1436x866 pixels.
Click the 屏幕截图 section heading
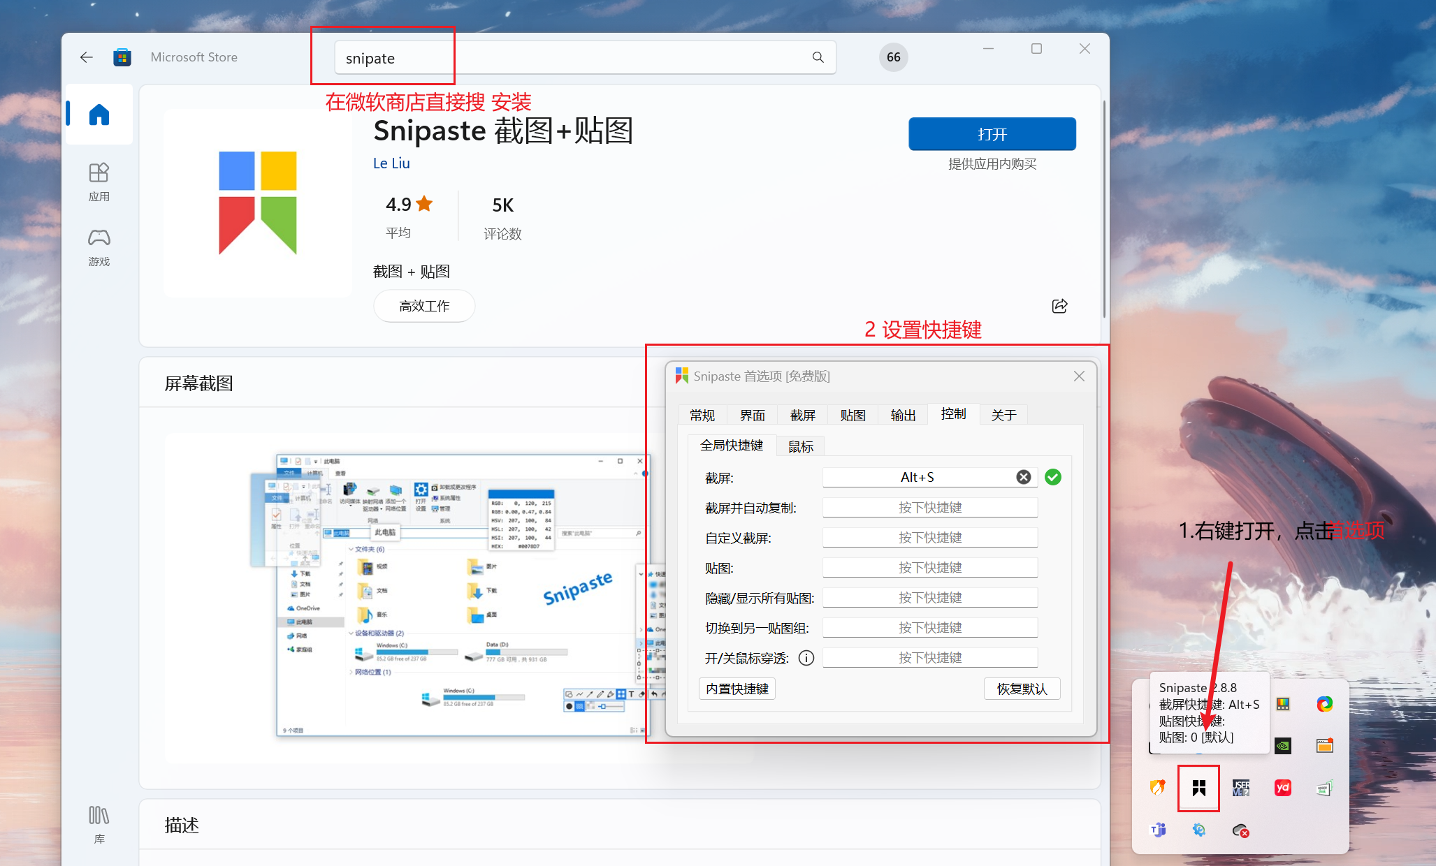(x=199, y=383)
